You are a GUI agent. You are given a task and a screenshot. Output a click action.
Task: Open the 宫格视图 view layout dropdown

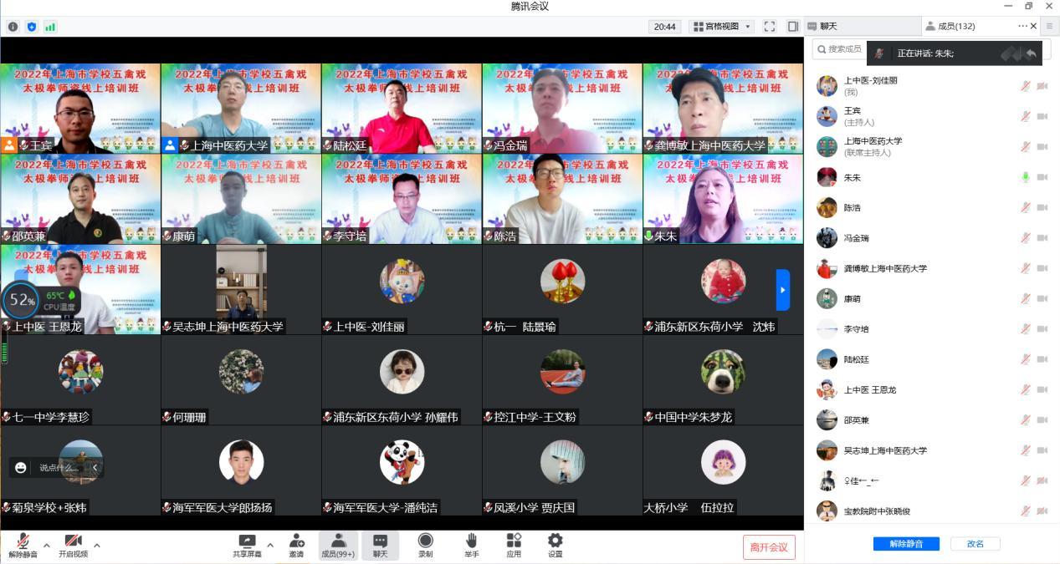(721, 27)
